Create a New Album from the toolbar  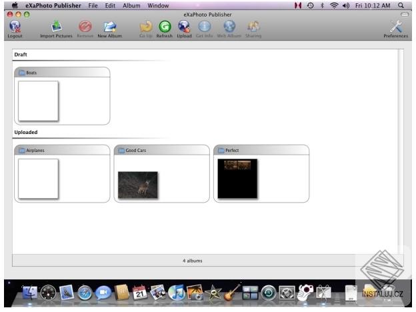[x=110, y=29]
